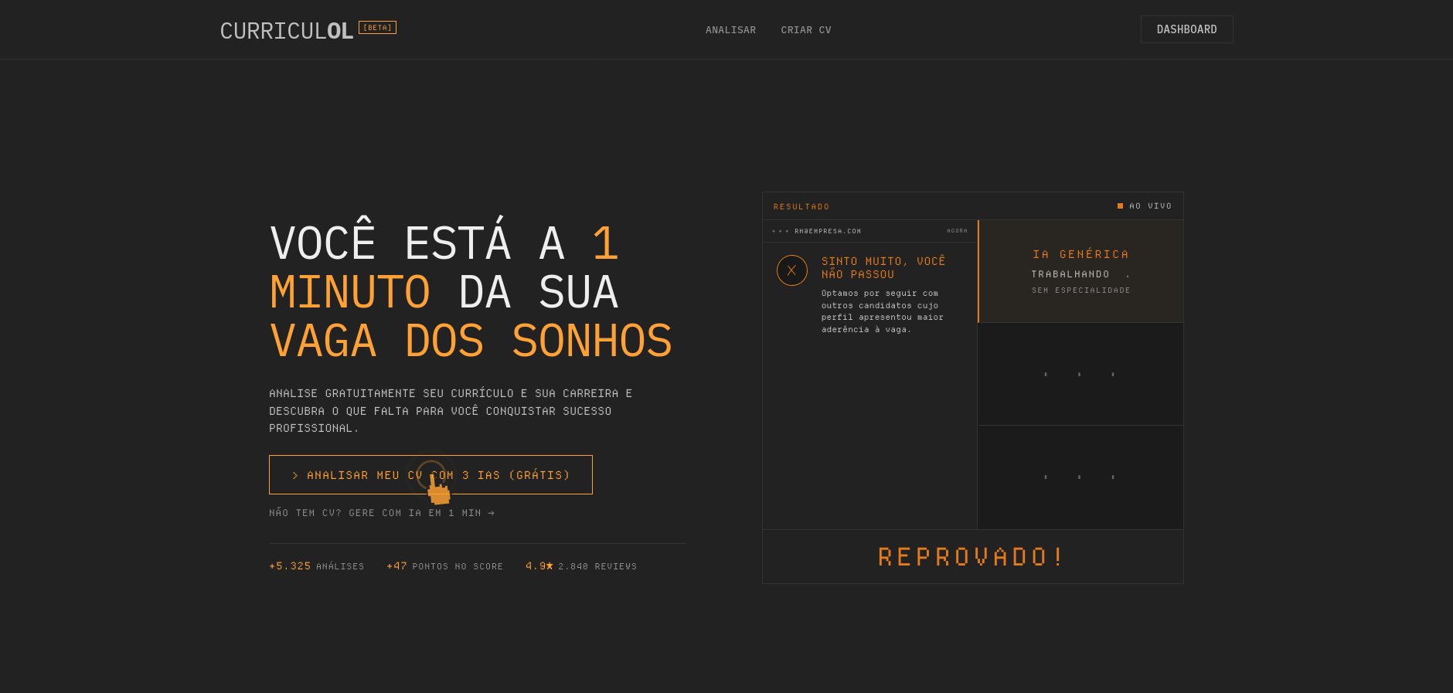Open the CRIAR CV menu item

pyautogui.click(x=806, y=30)
